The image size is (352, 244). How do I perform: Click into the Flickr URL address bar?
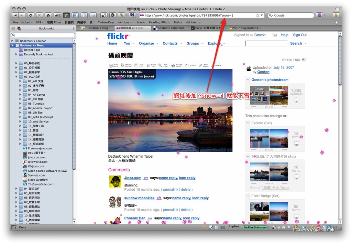tap(199, 15)
